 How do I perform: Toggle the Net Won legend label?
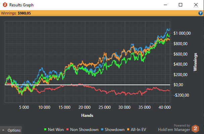(x=56, y=130)
